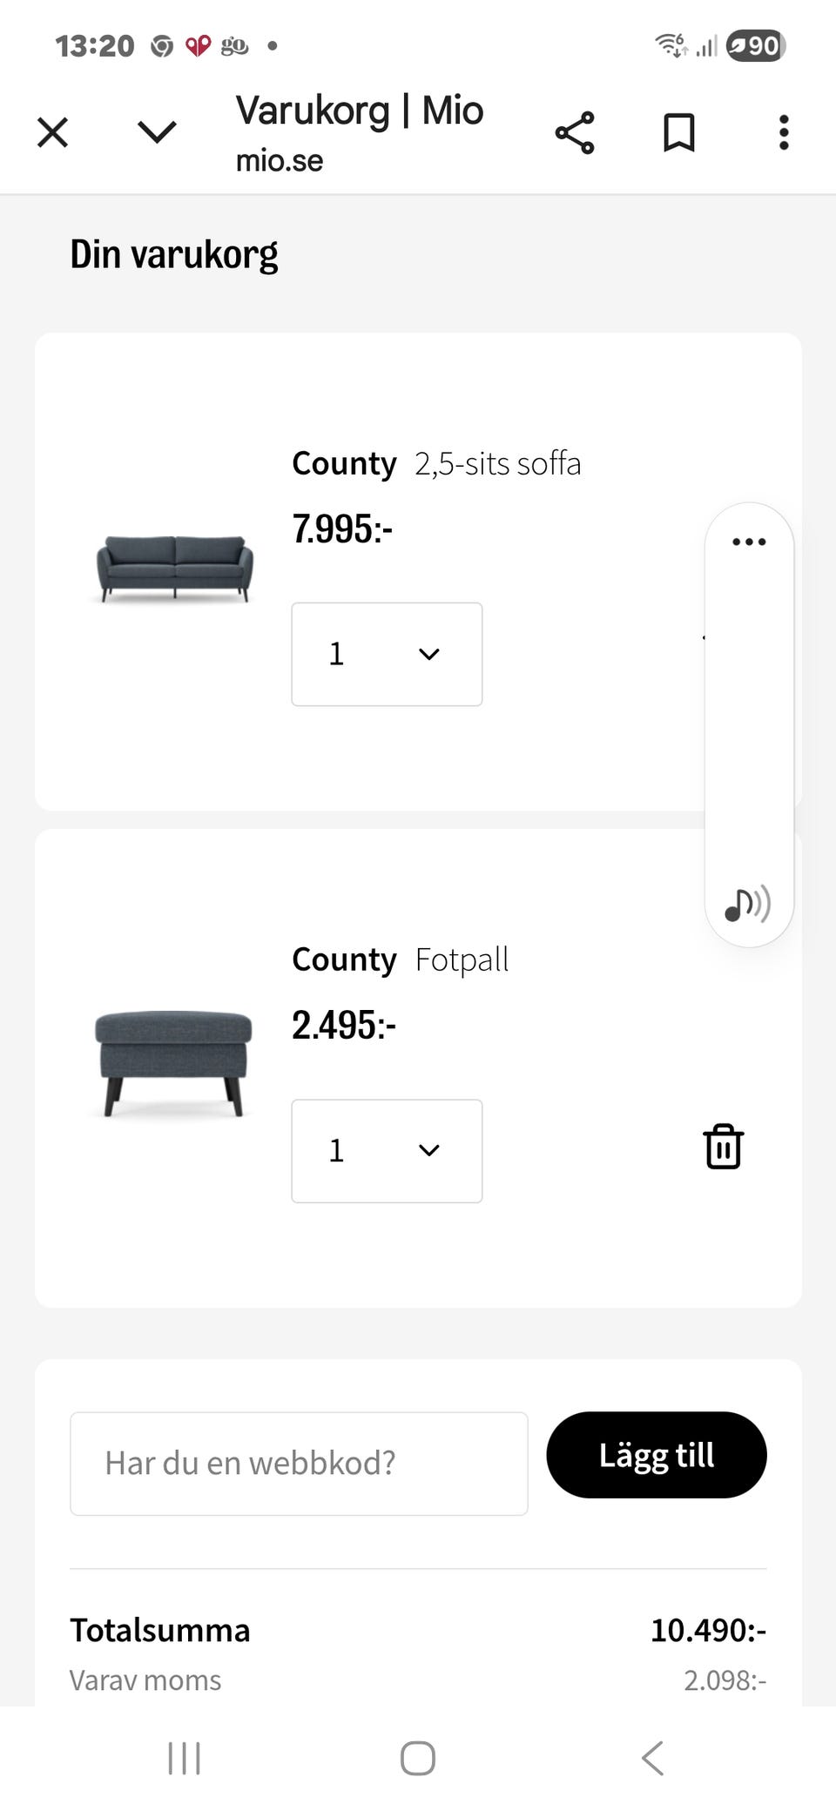Close the Mio browser tab
Screen dimensions: 836x1811
click(52, 133)
